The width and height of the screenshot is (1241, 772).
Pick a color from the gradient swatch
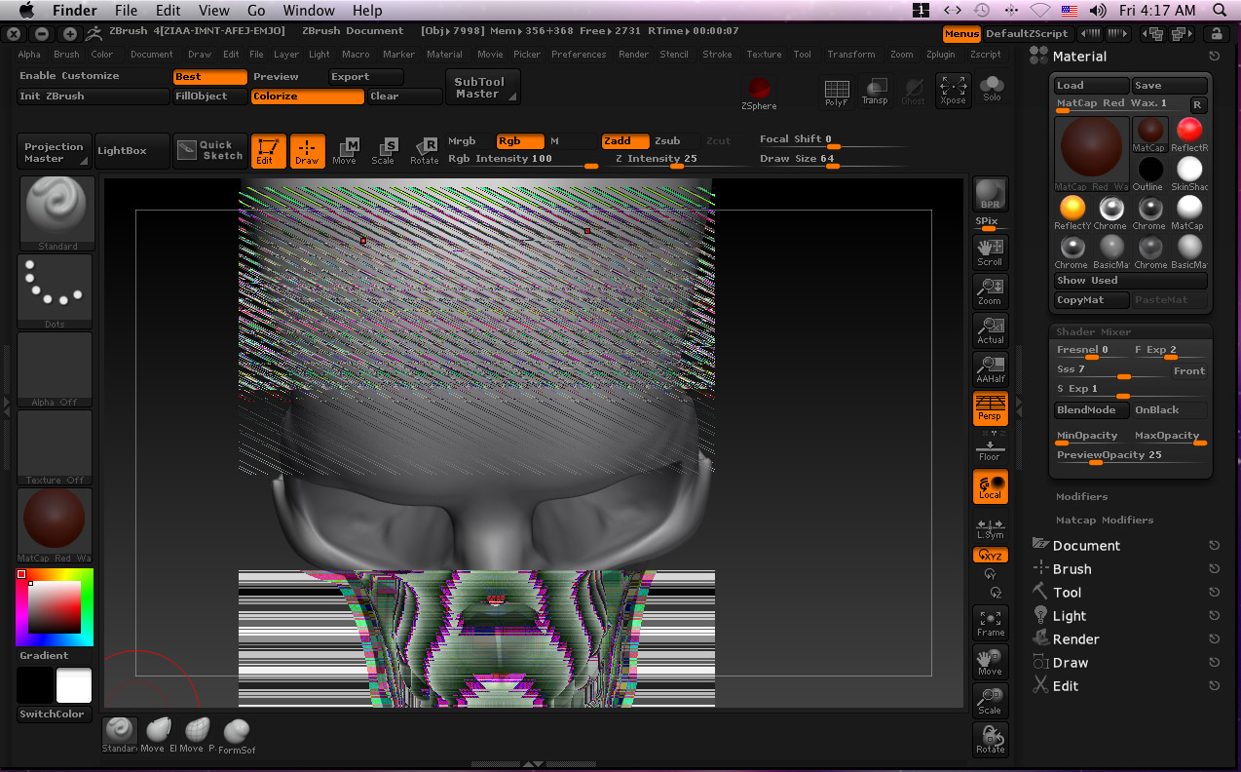[x=54, y=604]
